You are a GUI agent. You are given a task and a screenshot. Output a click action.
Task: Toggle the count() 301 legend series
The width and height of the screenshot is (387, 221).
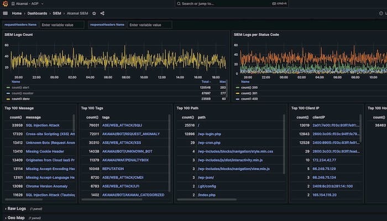[249, 93]
